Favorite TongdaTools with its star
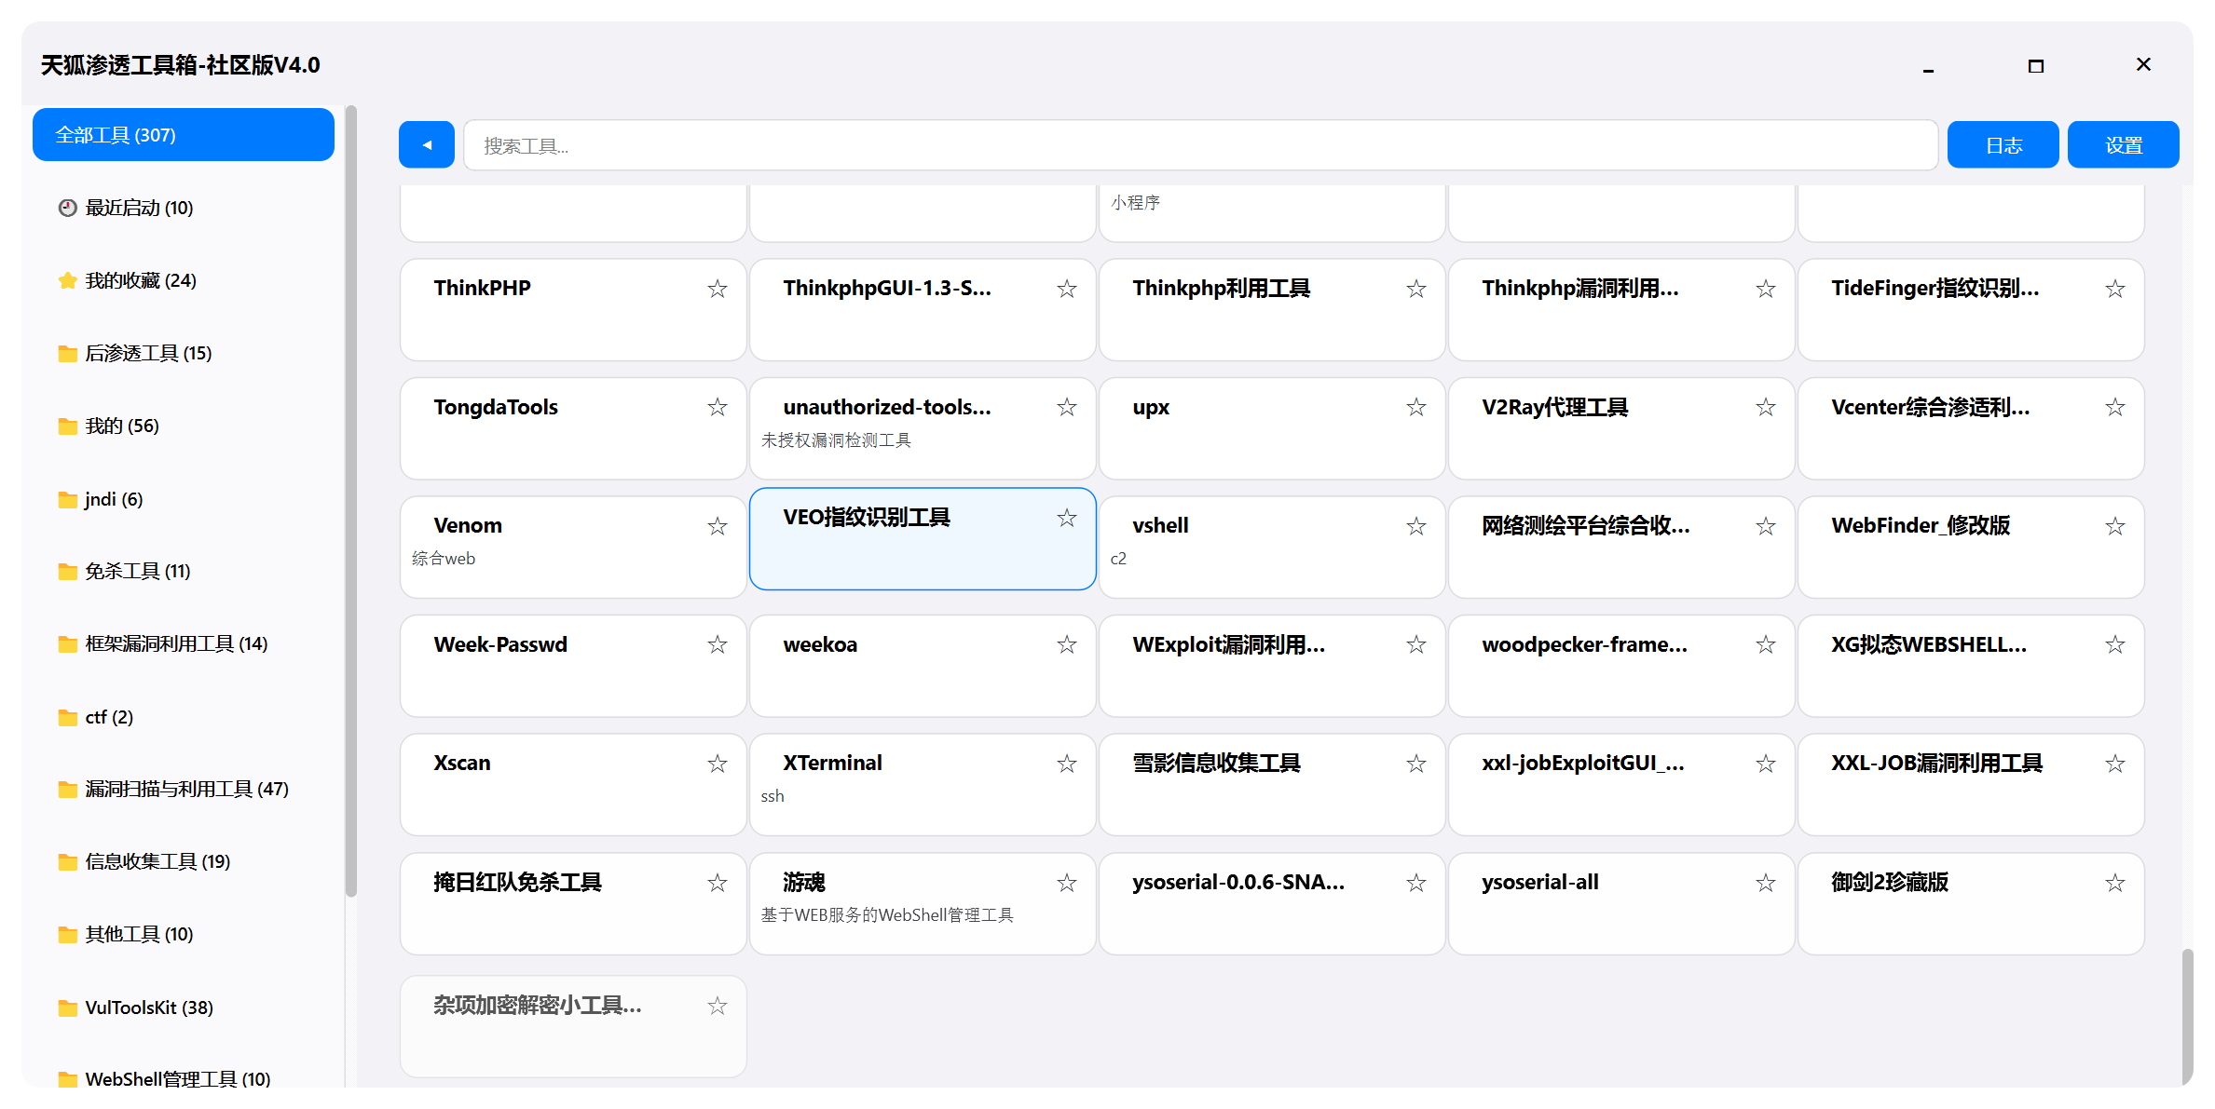Image resolution: width=2215 pixels, height=1109 pixels. tap(717, 407)
